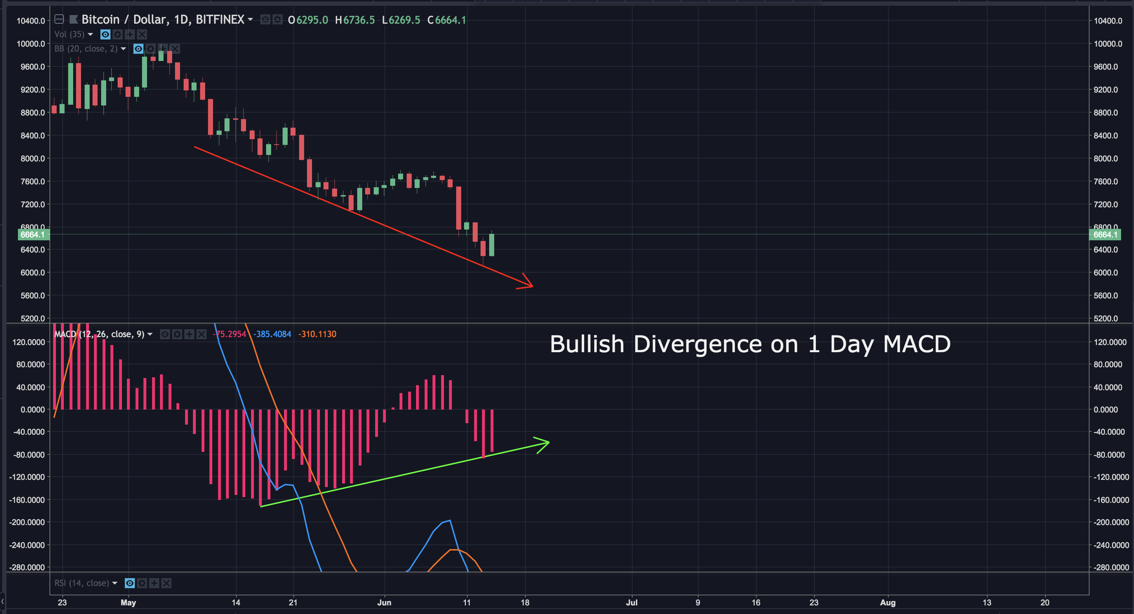This screenshot has height=614, width=1134.
Task: Hide the Vol (35) indicator
Action: point(105,34)
